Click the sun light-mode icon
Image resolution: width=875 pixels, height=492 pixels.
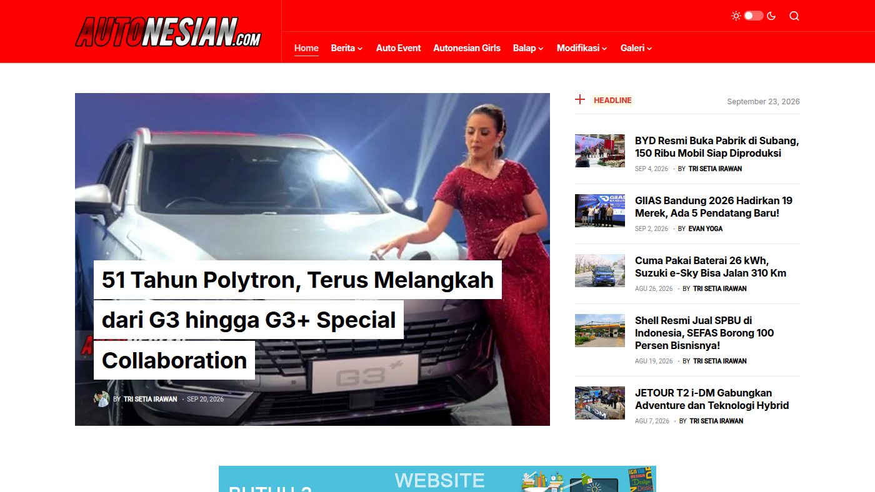pos(736,16)
